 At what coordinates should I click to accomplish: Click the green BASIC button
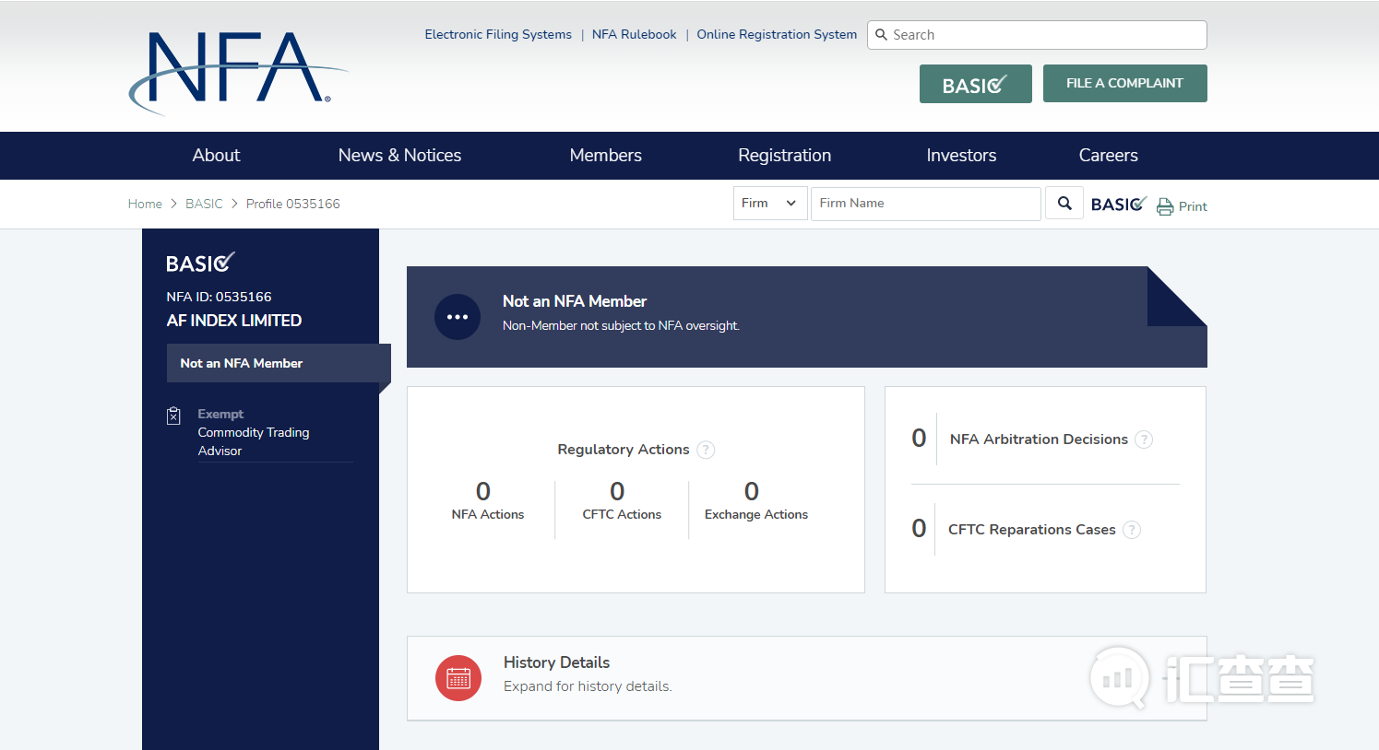point(976,84)
